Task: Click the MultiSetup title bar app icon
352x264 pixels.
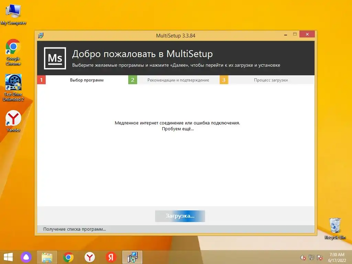Action: click(41, 35)
